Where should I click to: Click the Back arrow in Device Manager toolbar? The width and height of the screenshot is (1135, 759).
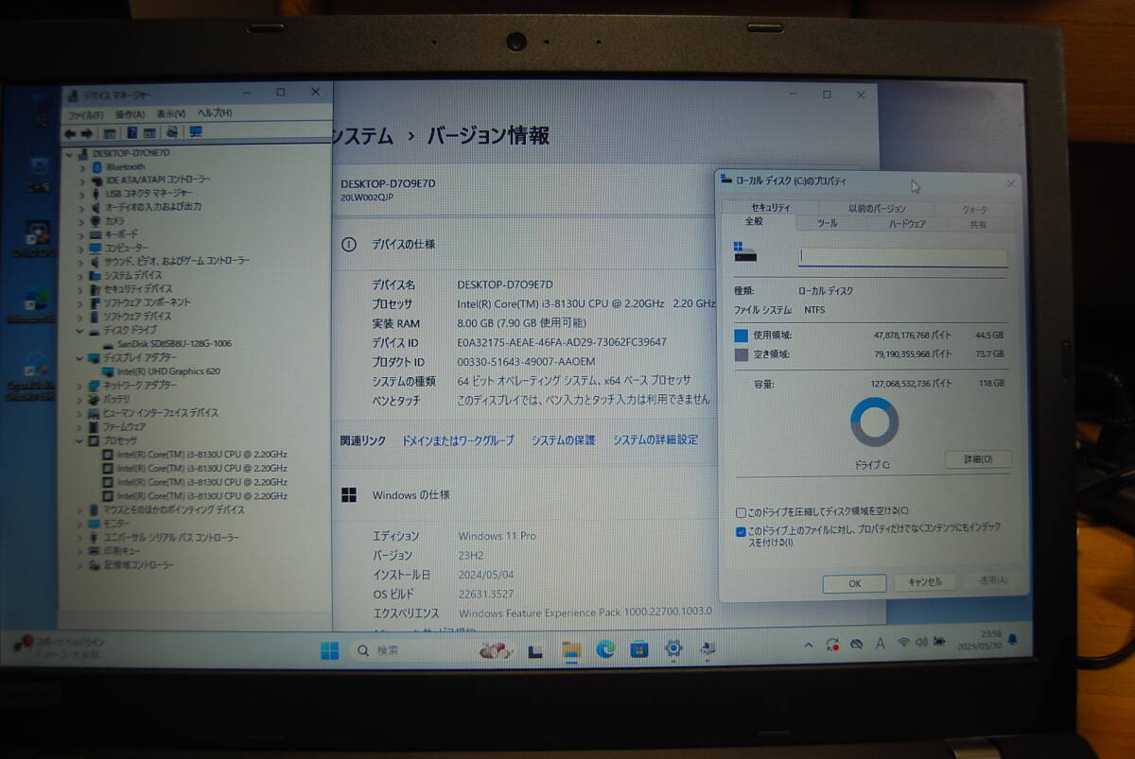(69, 133)
